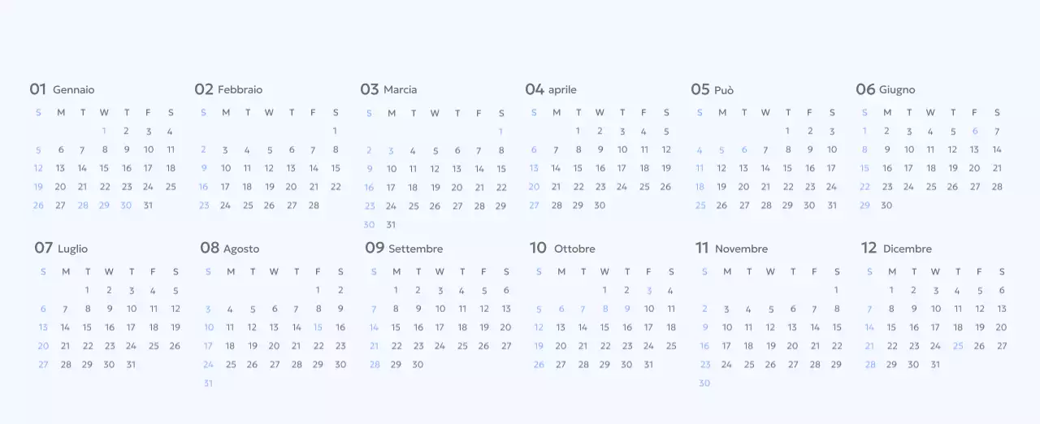Choose day 30 in Novembre
Image resolution: width=1040 pixels, height=424 pixels.
click(x=704, y=383)
